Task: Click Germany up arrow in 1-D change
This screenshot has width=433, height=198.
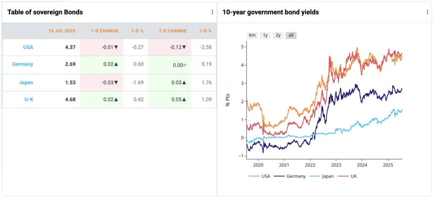Action: point(116,64)
